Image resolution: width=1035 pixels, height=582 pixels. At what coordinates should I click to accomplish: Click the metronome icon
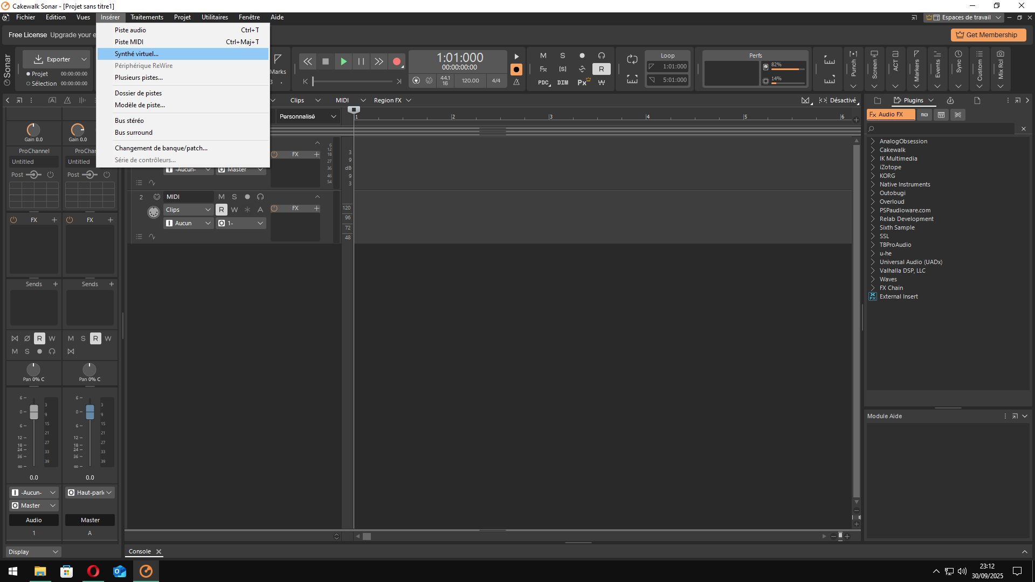tap(516, 82)
